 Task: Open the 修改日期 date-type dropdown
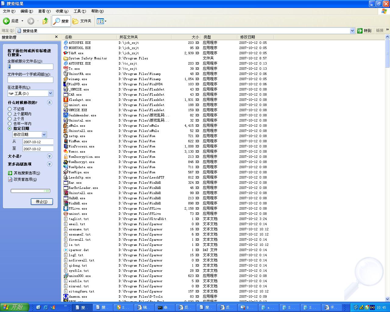(x=44, y=134)
